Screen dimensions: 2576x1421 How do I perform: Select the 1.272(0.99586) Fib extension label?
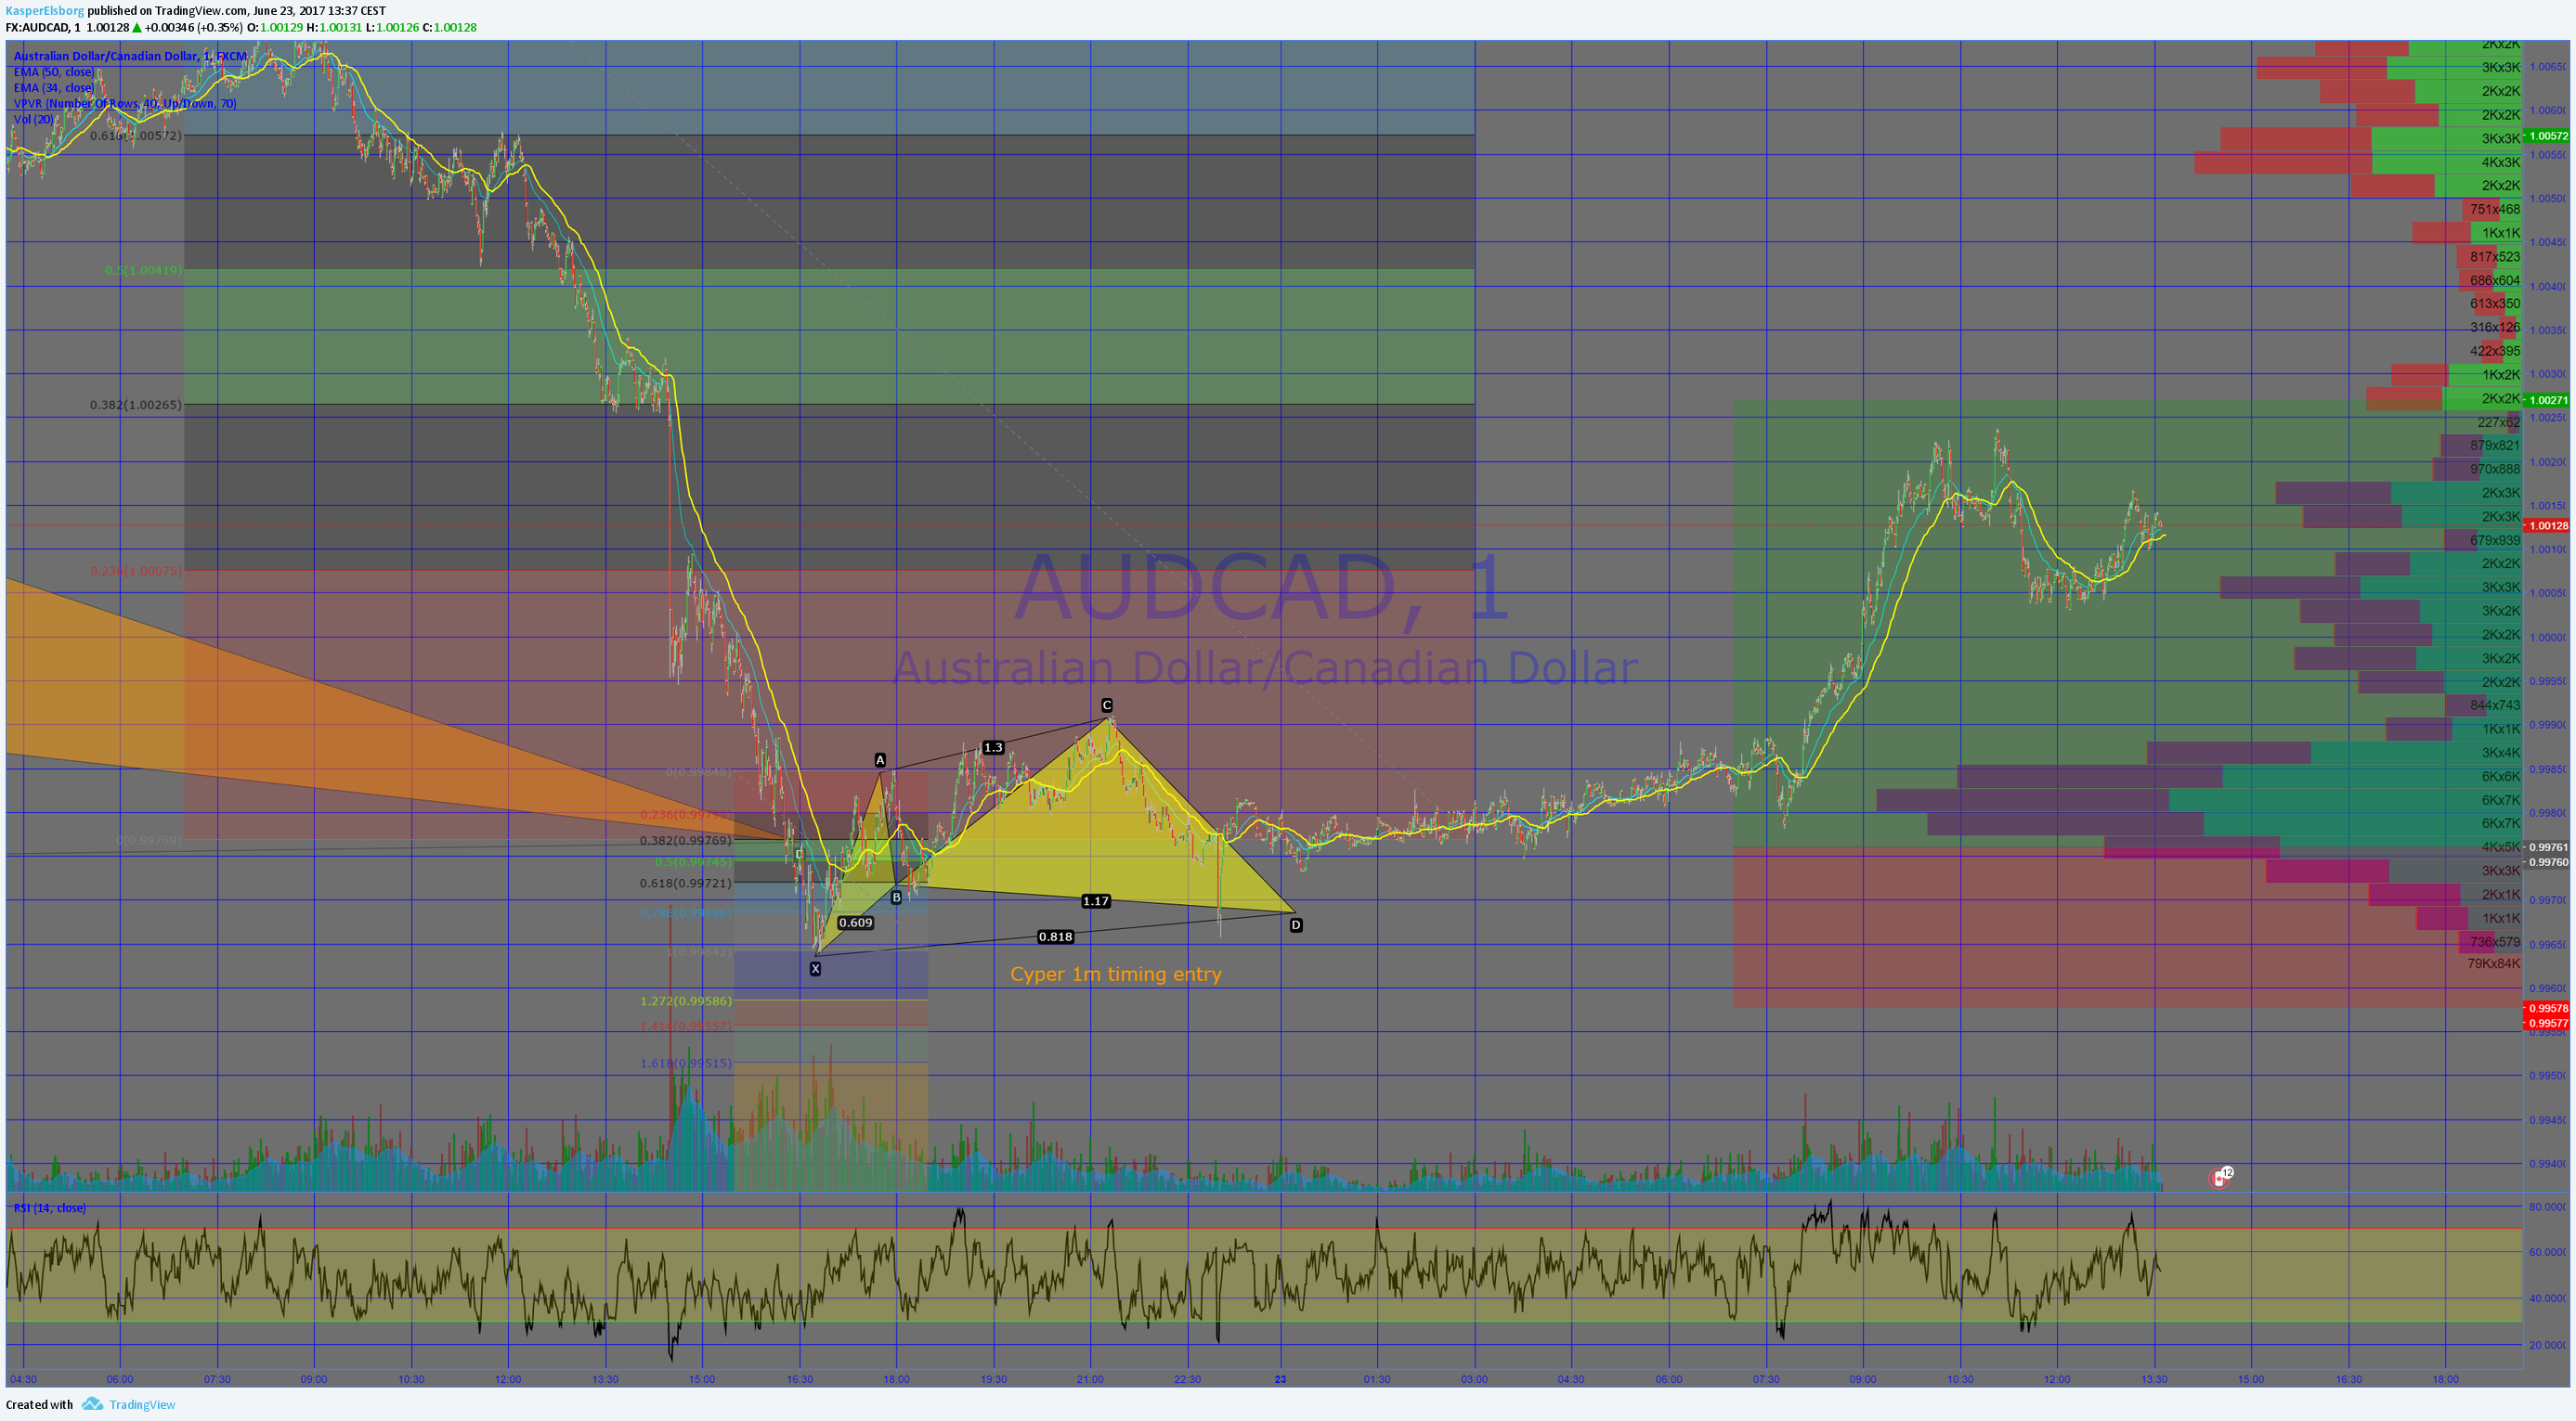[x=686, y=1001]
